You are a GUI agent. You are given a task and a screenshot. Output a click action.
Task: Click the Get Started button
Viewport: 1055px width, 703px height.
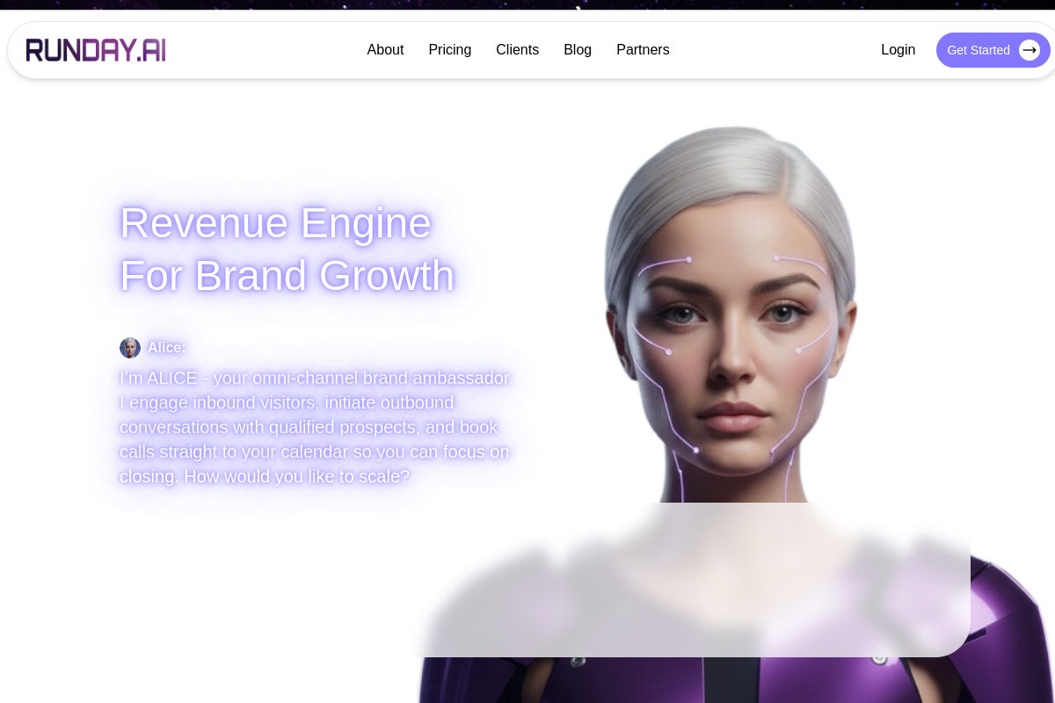(x=993, y=50)
